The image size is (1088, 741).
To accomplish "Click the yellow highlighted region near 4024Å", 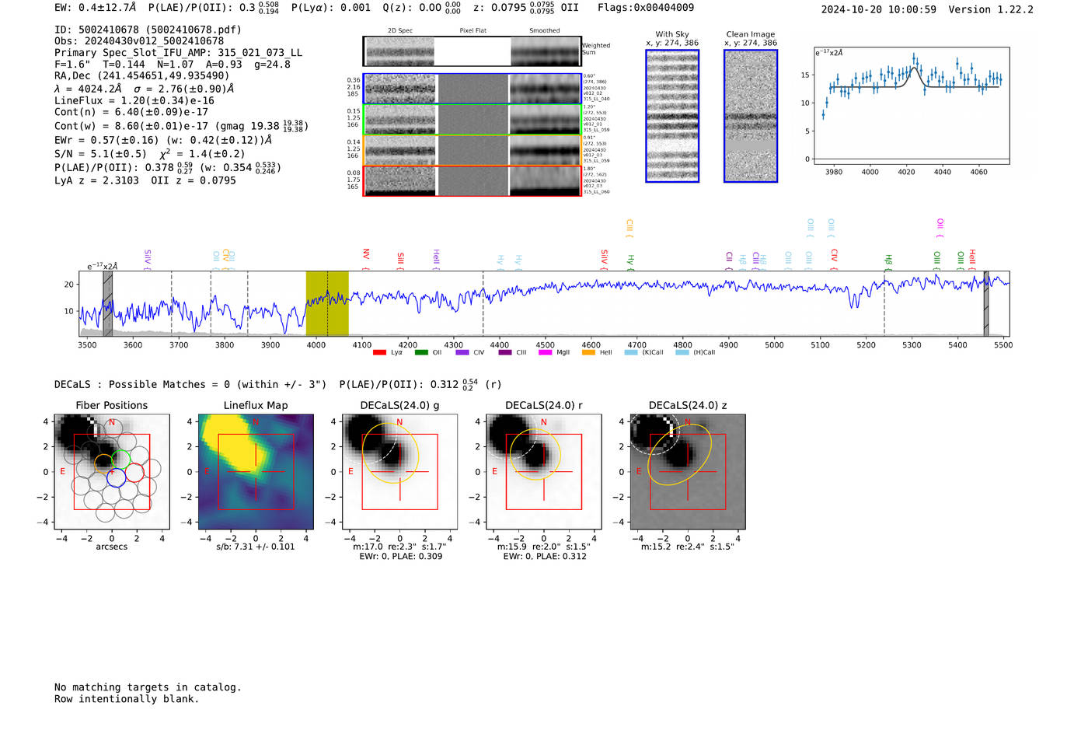I will (327, 303).
